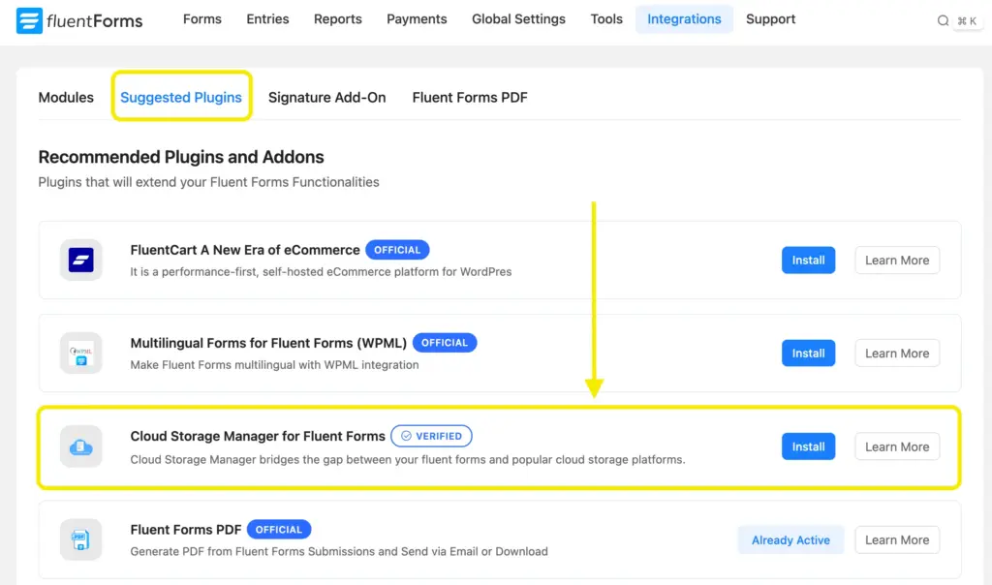The width and height of the screenshot is (992, 585).
Task: Switch to the Modules tab
Action: (65, 97)
